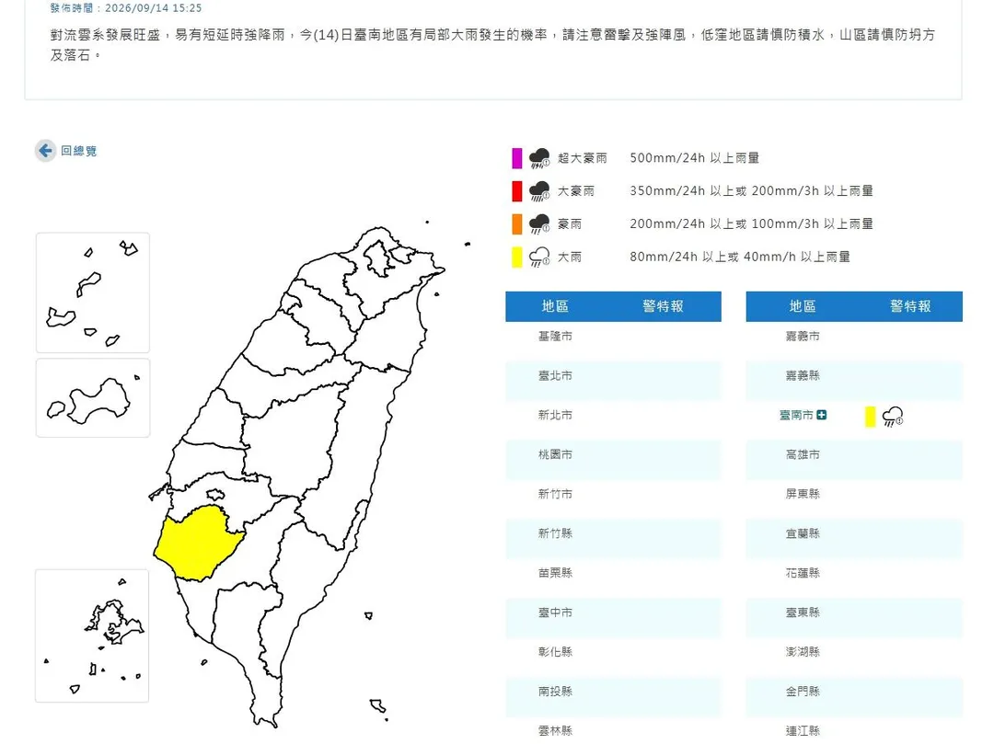Click the 臺北市 row text
This screenshot has height=744, width=994.
click(x=555, y=375)
